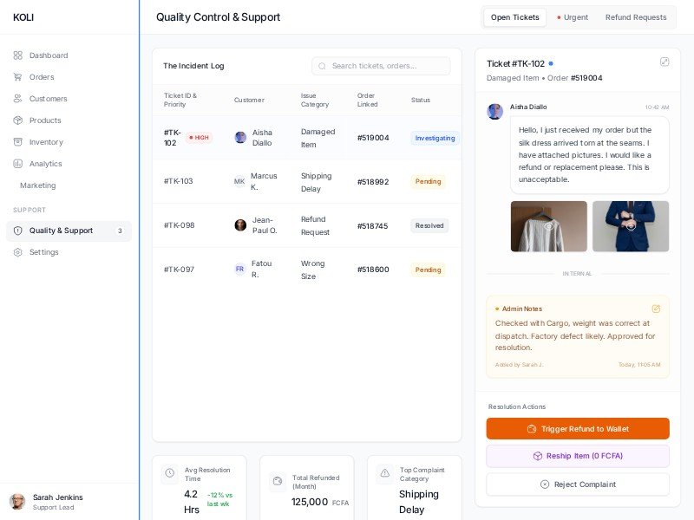Click the Reject Complaint button

coord(578,484)
